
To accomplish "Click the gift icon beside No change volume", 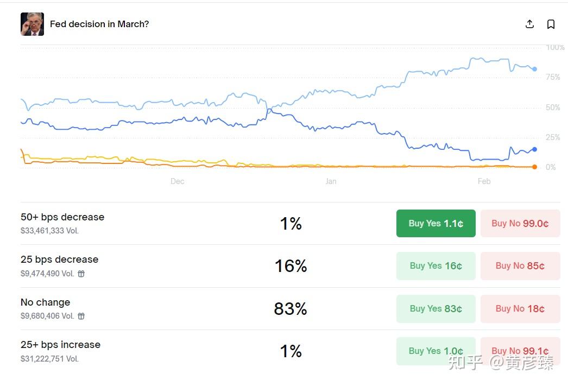I will pyautogui.click(x=81, y=316).
